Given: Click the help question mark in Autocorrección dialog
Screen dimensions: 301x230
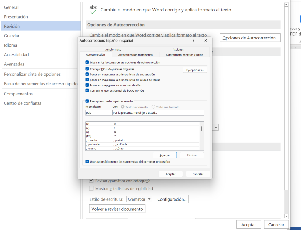Looking at the screenshot, I should 193,41.
